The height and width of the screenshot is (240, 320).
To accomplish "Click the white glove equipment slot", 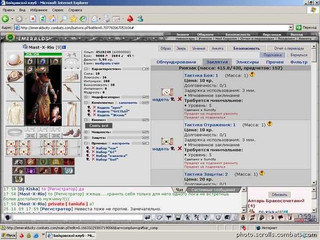I will click(x=71, y=76).
